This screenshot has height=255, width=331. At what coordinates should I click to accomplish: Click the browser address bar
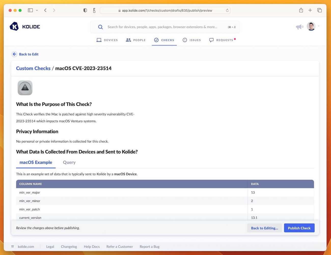(x=165, y=10)
